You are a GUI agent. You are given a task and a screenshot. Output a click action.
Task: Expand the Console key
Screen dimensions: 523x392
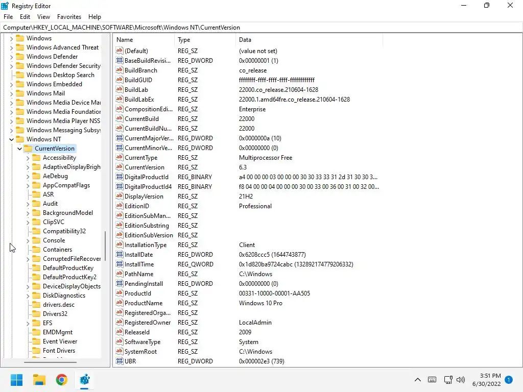point(28,240)
